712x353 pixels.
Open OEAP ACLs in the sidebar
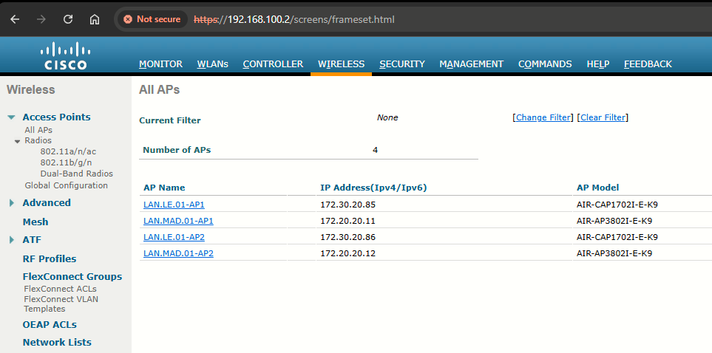[x=50, y=324]
